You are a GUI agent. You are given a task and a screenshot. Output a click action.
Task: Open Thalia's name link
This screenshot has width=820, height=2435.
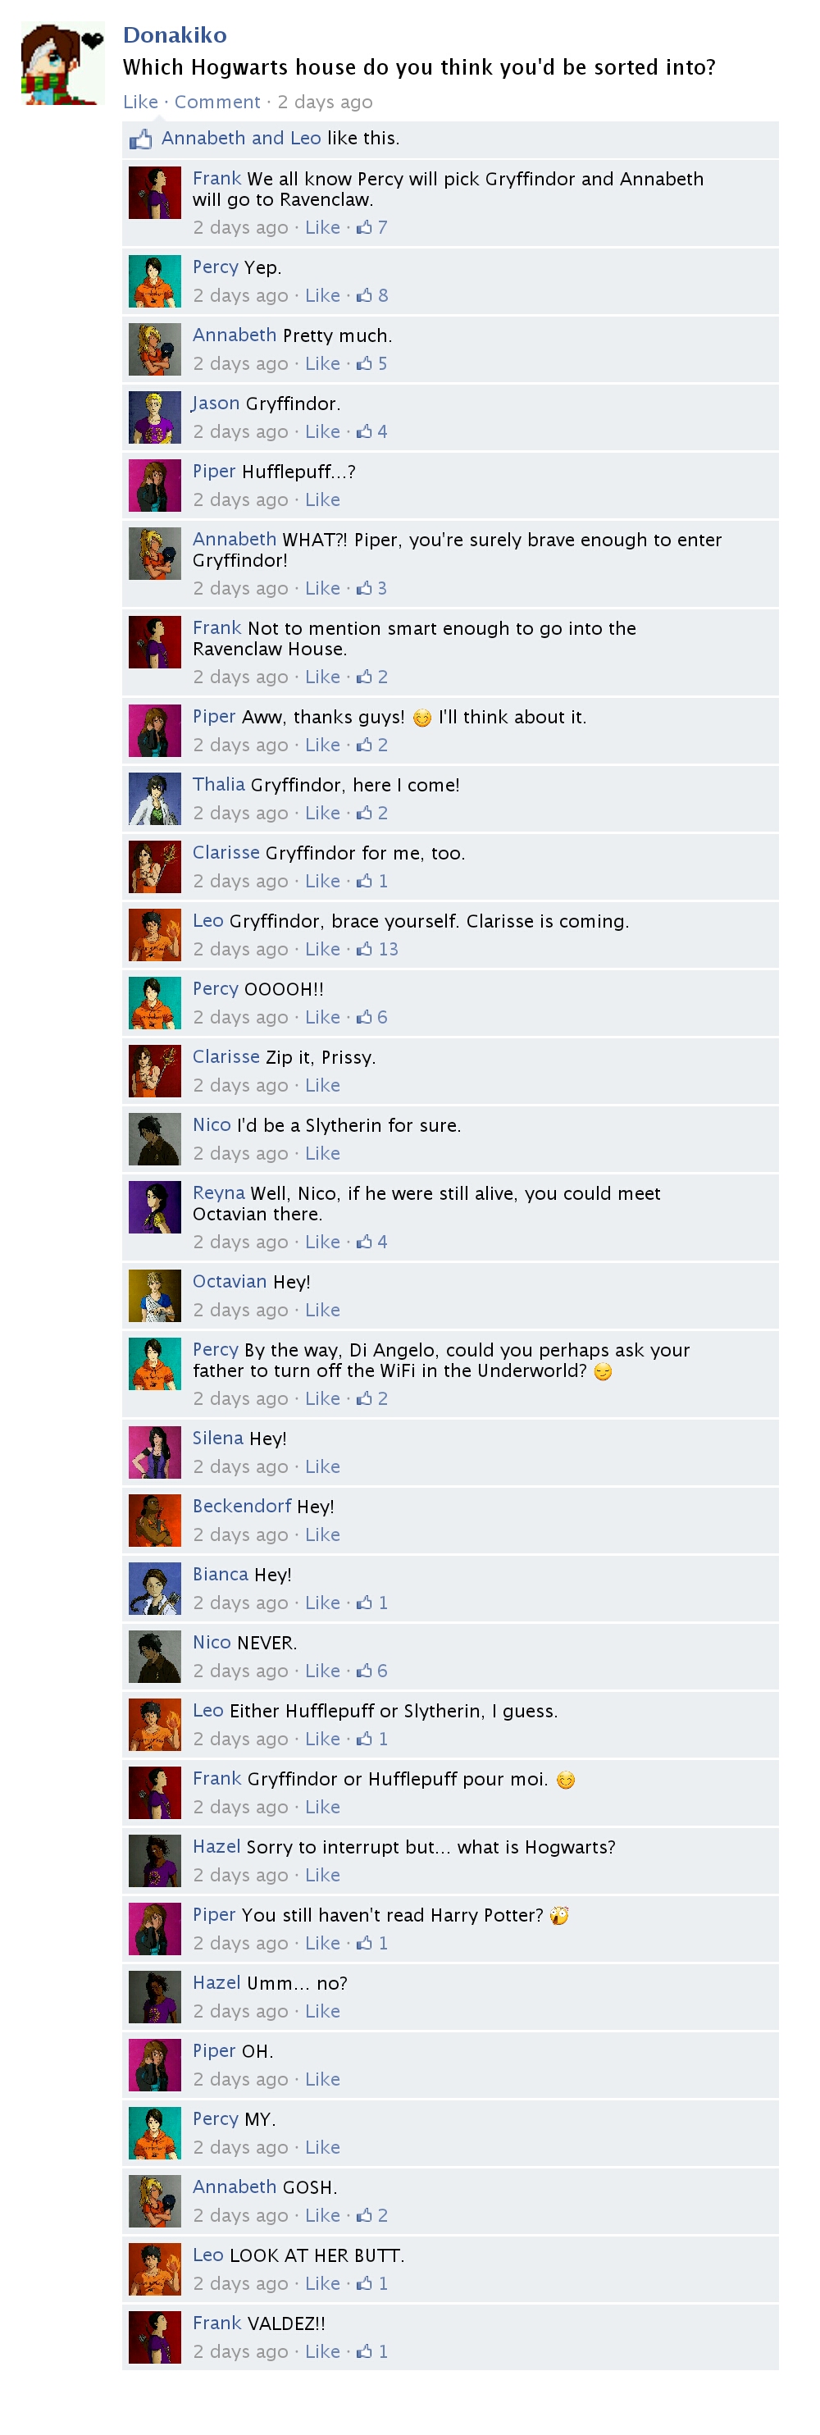coord(218,785)
